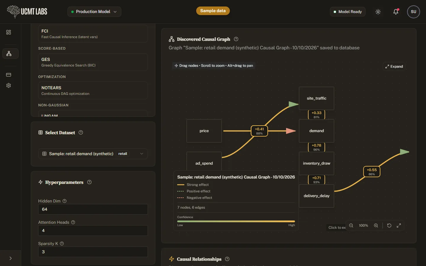Click the Expand graph button
This screenshot has height=266, width=426.
(394, 66)
